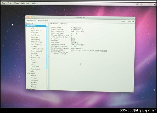
Task: Click the sidebar scrollbar thumb
Action: [x=47, y=47]
